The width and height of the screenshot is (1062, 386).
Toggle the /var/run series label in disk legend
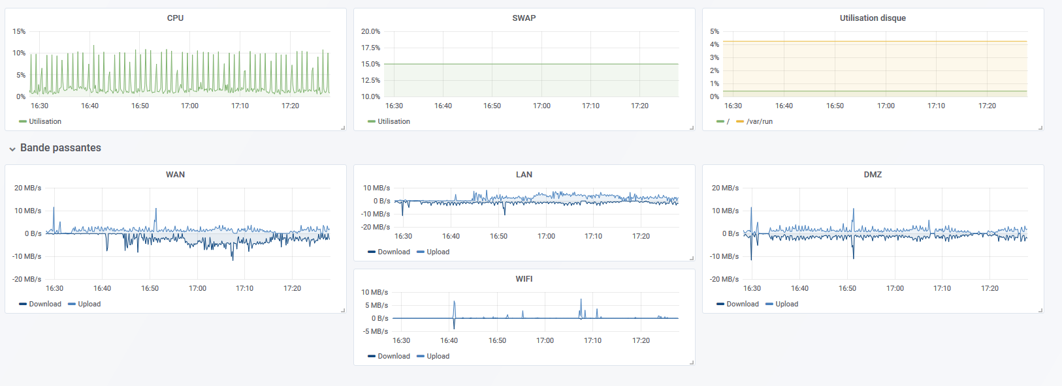tap(760, 121)
